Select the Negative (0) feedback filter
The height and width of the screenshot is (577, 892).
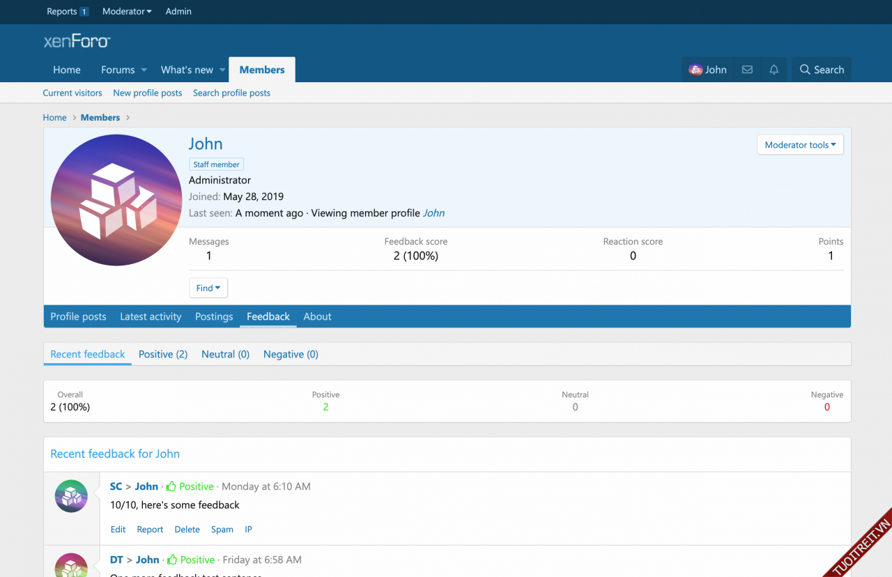[291, 354]
